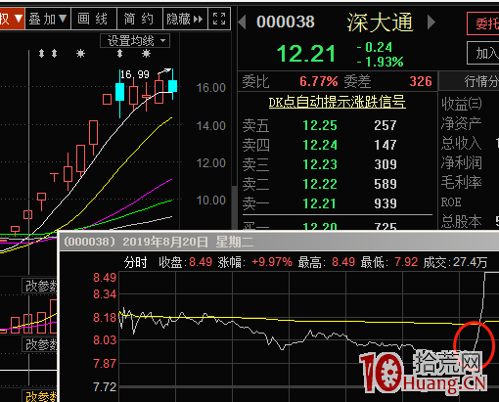Select 卖一 price 12.21
Viewport: 499px width, 402px height.
coord(320,203)
